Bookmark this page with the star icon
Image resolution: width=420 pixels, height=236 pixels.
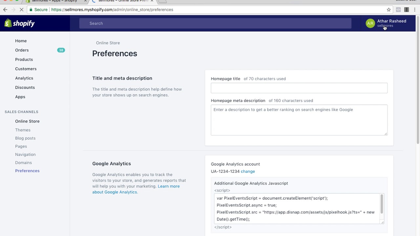point(389,10)
